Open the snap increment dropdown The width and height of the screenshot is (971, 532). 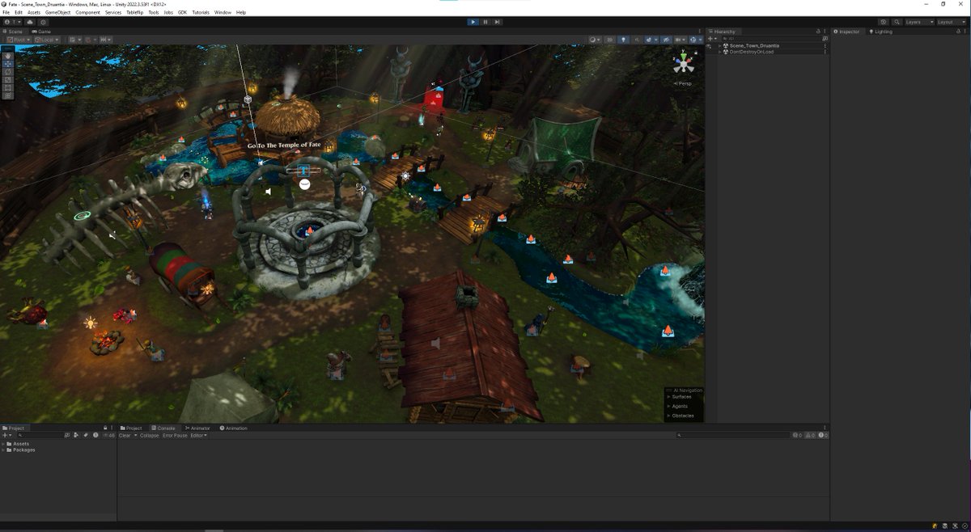[106, 39]
